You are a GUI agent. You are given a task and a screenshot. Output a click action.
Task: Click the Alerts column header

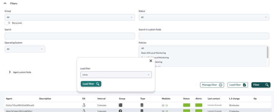(x=199, y=99)
